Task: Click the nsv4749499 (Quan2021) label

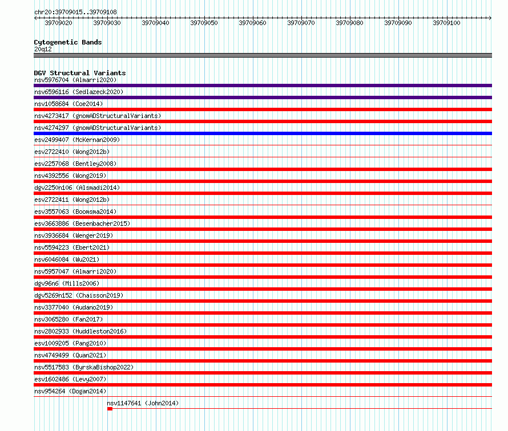Action: pos(70,355)
